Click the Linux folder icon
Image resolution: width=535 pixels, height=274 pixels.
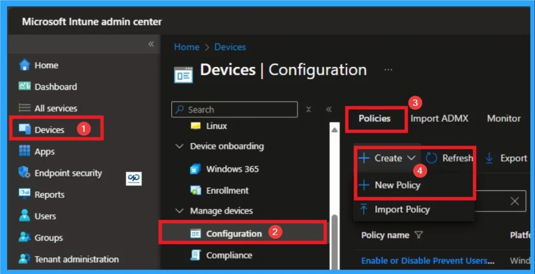click(x=195, y=126)
